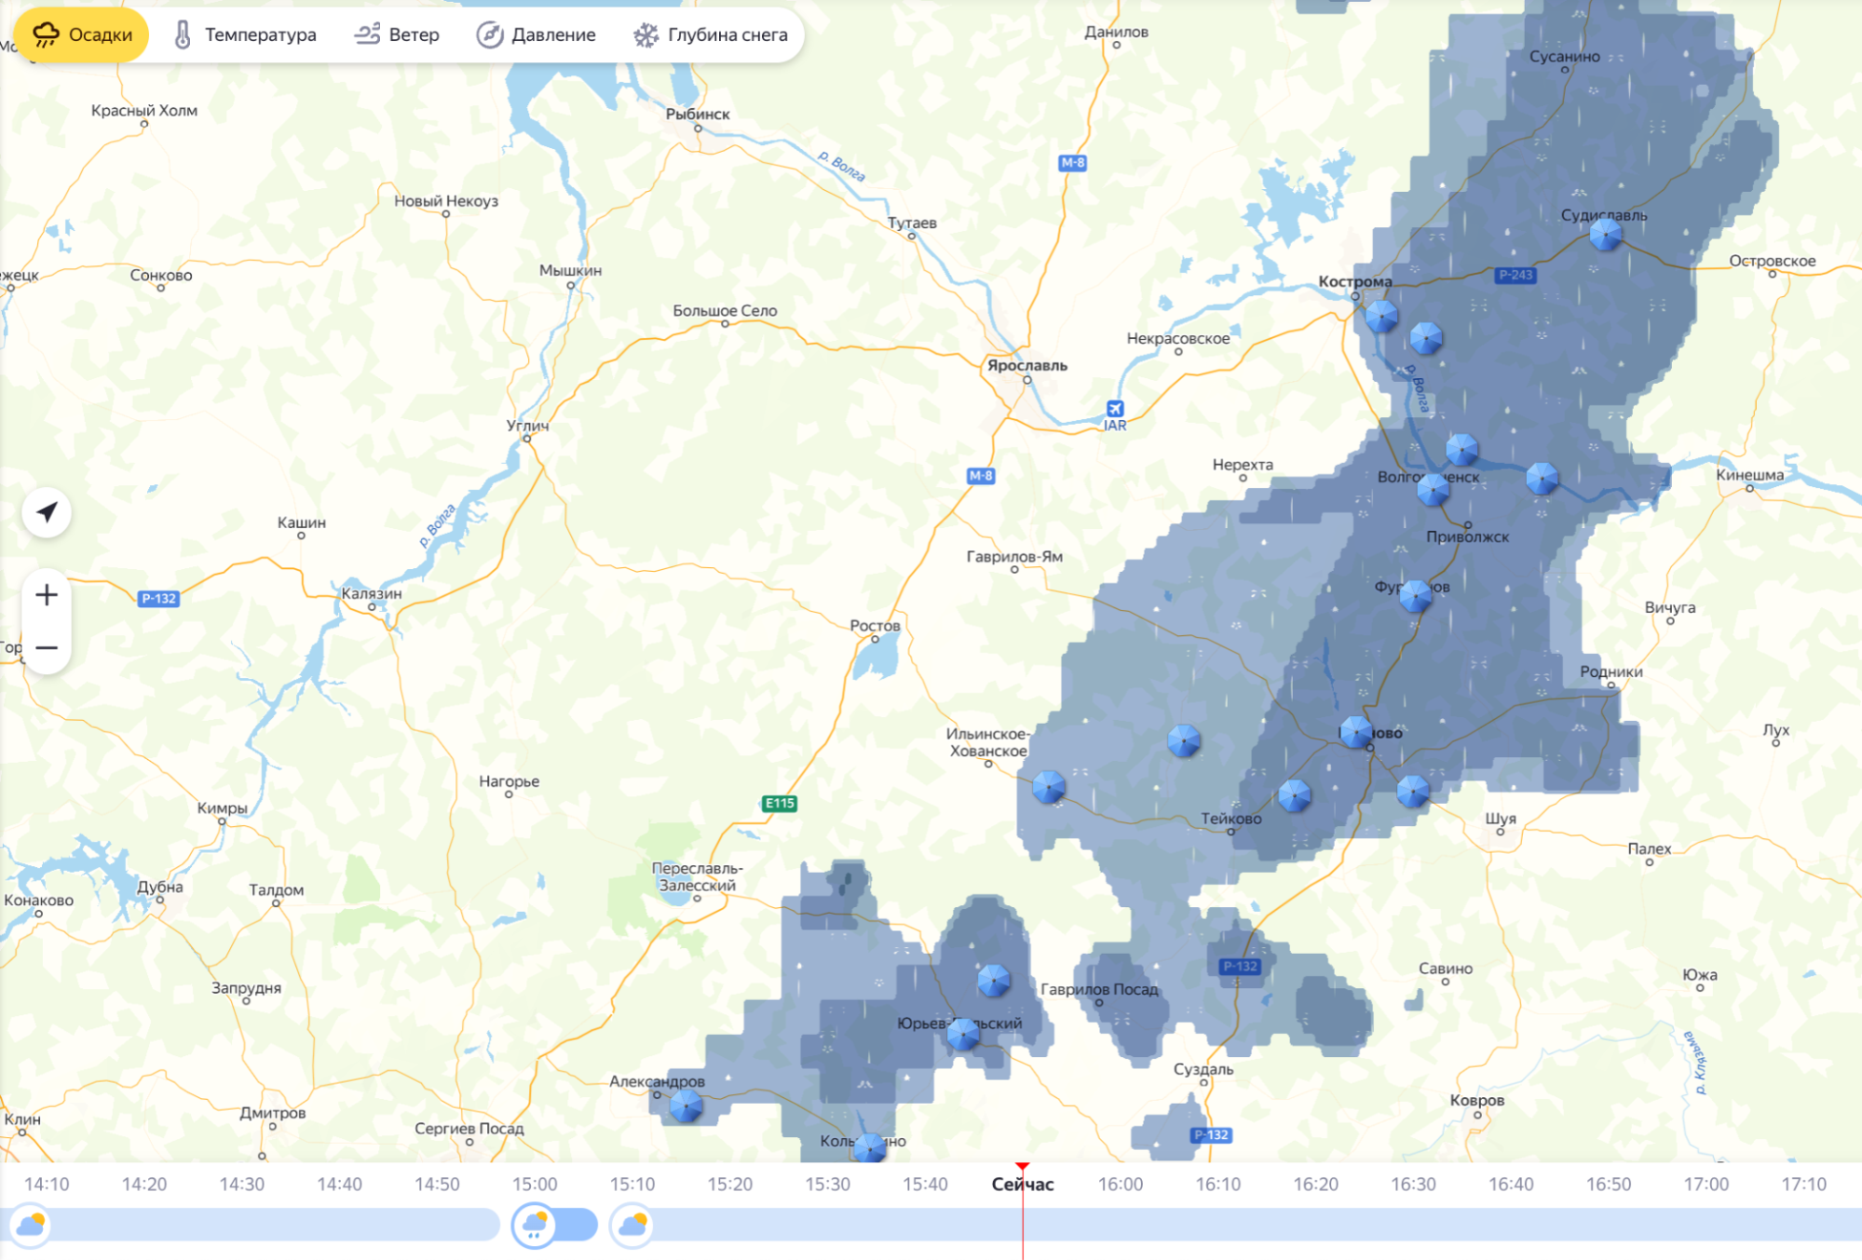Jump timeline to 14:30

pos(241,1184)
